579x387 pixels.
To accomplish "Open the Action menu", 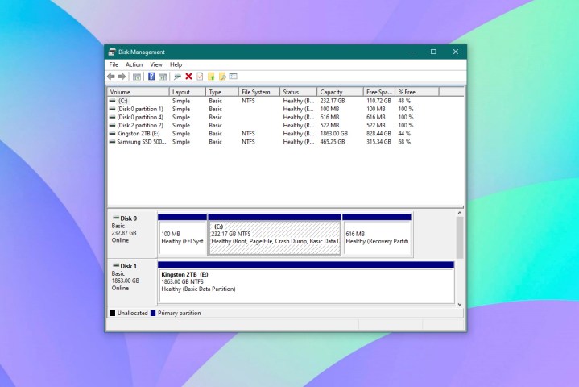I will 134,64.
